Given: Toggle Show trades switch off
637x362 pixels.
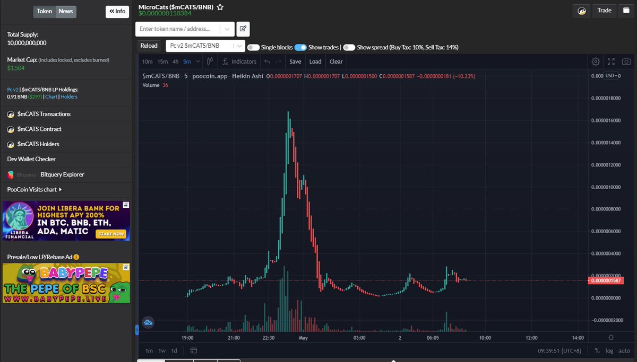Looking at the screenshot, I should [x=300, y=47].
